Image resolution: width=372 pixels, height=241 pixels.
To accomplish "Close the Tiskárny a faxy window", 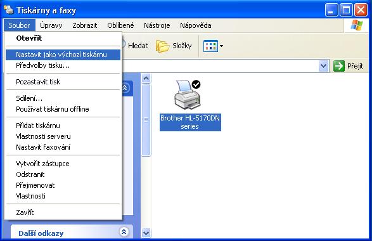I will point(361,10).
